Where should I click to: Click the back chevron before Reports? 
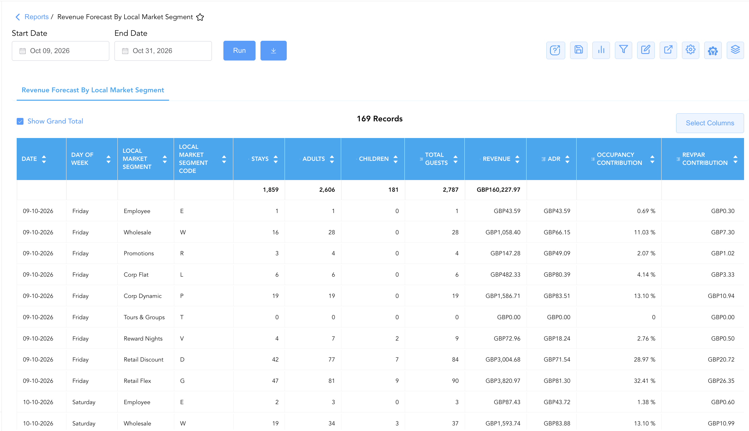[x=18, y=17]
